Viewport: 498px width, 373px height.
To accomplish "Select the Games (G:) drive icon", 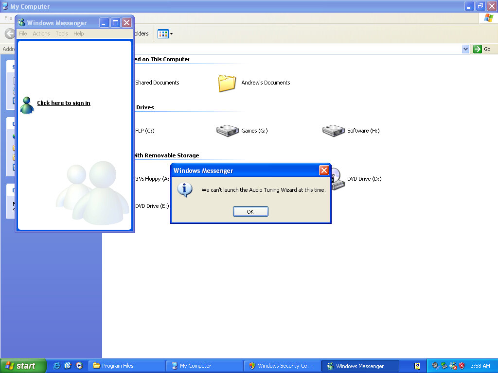I will point(227,131).
